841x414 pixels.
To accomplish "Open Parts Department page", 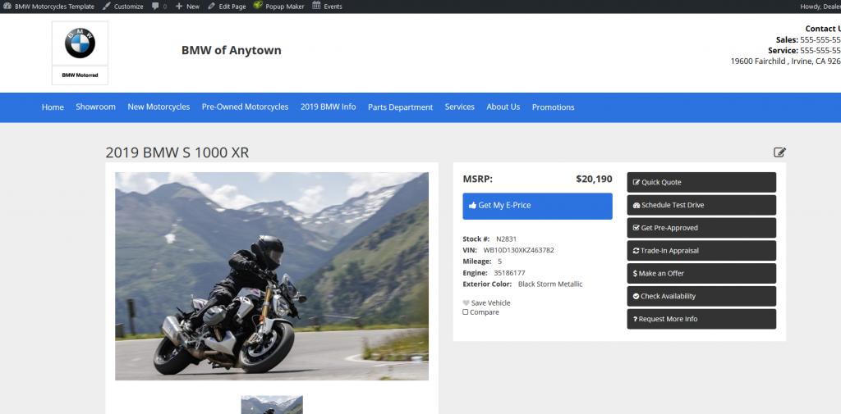I will 400,107.
